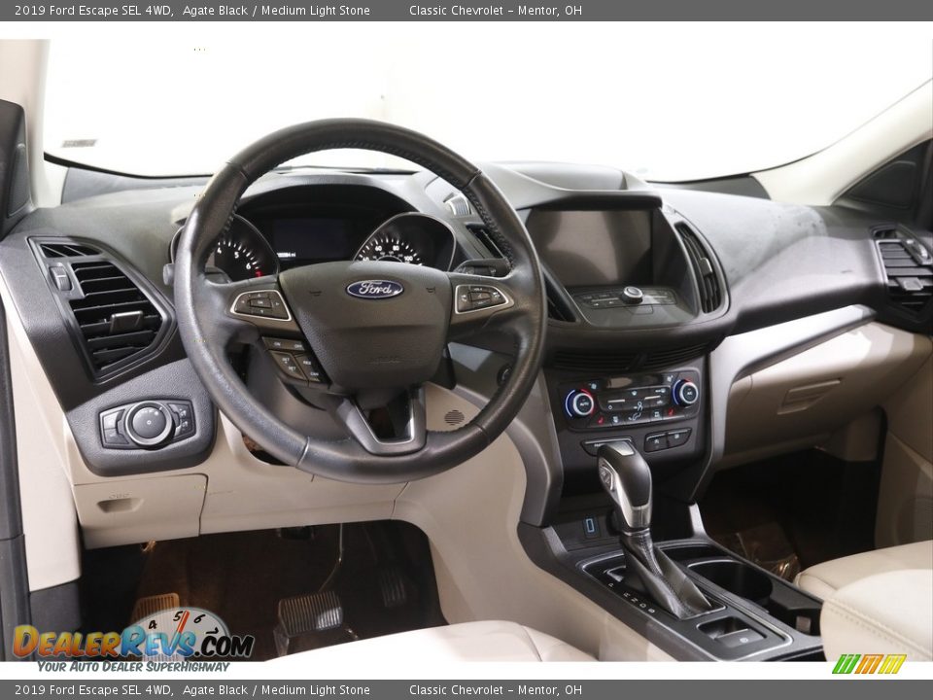Tap the USB port below climate controls

590,525
